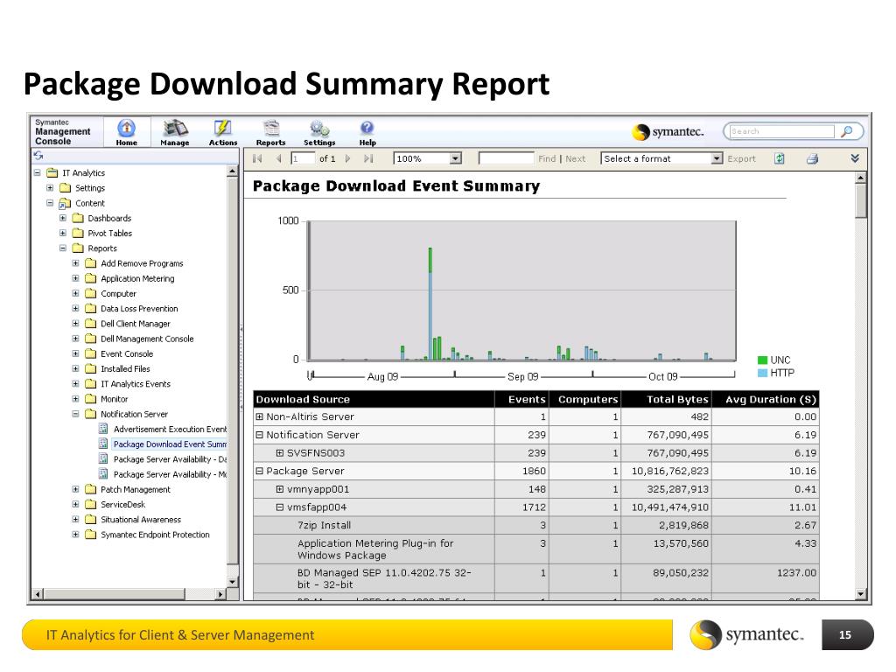This screenshot has width=896, height=672.
Task: Select the Event Console folder
Action: tap(127, 354)
